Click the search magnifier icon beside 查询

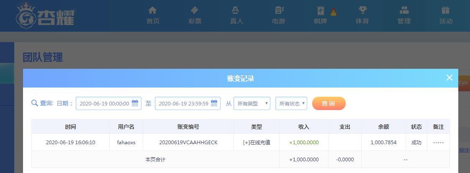(x=35, y=103)
